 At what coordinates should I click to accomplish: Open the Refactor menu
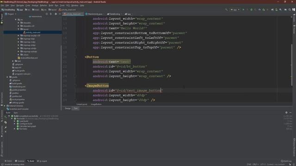[43, 6]
